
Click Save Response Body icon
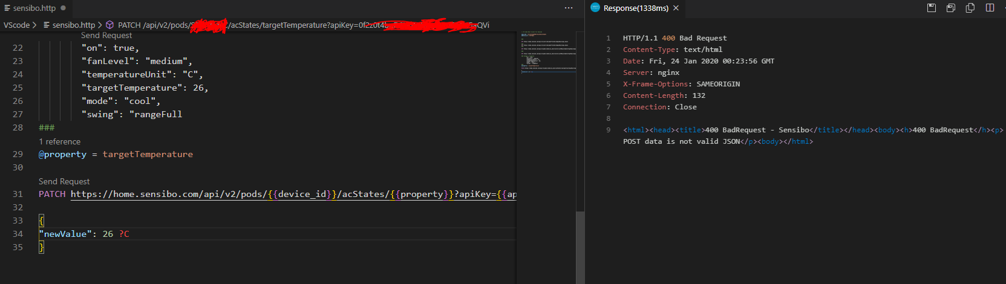pyautogui.click(x=951, y=8)
